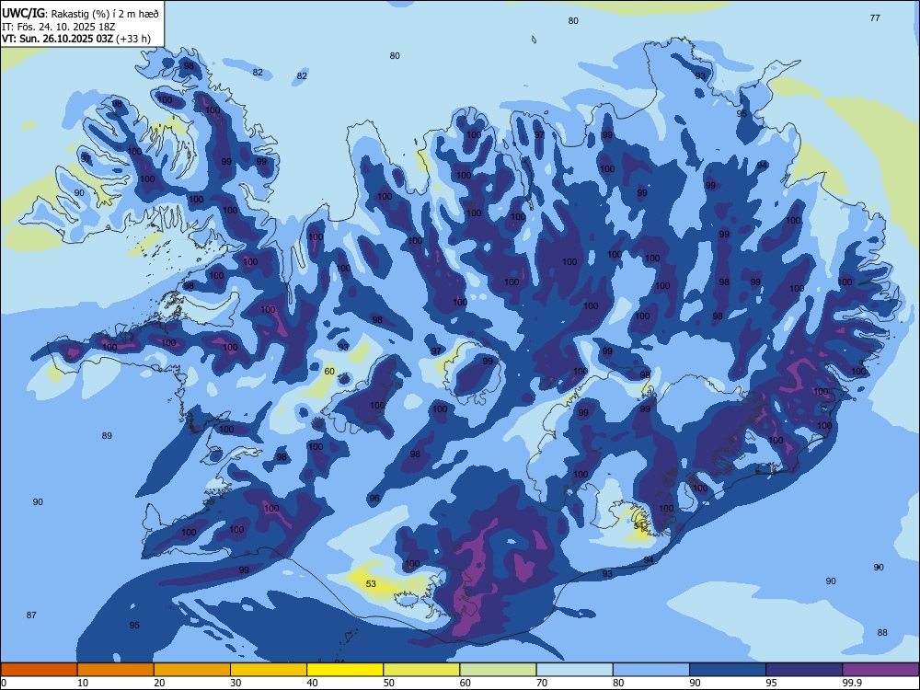
Task: Click the "Rakastig (%) í 2 m hæð" label
Action: 106,14
